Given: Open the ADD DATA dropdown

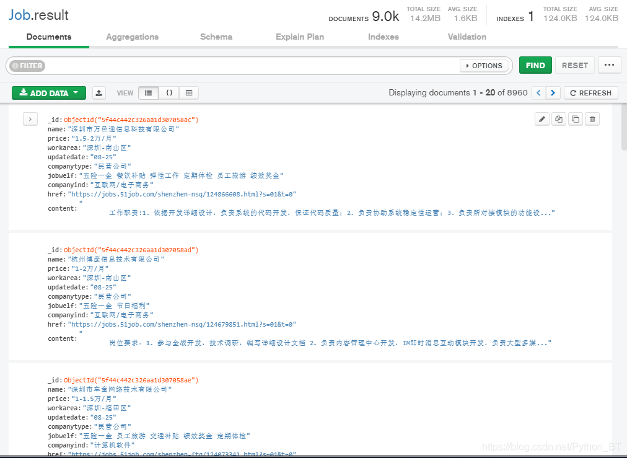Looking at the screenshot, I should [x=49, y=93].
